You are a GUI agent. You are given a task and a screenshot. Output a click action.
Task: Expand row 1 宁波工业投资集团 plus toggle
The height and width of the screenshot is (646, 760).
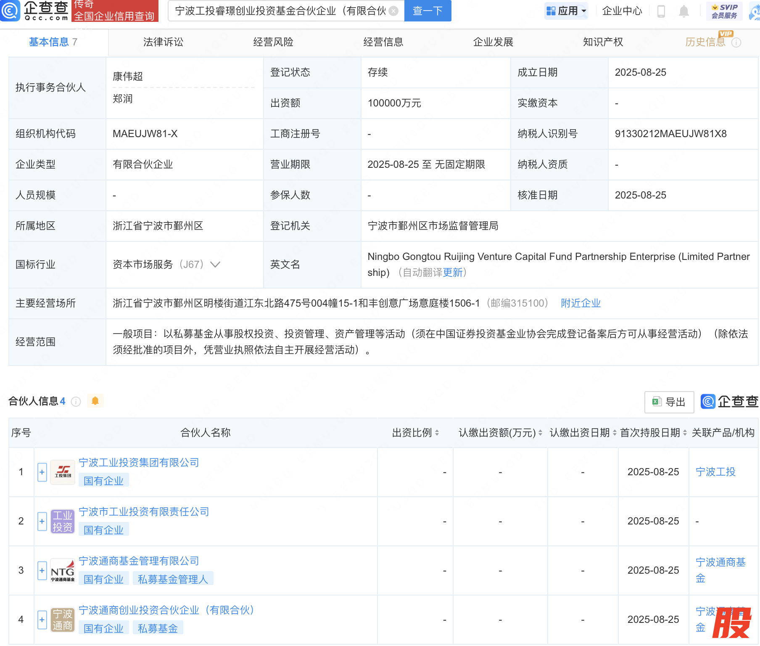[42, 472]
